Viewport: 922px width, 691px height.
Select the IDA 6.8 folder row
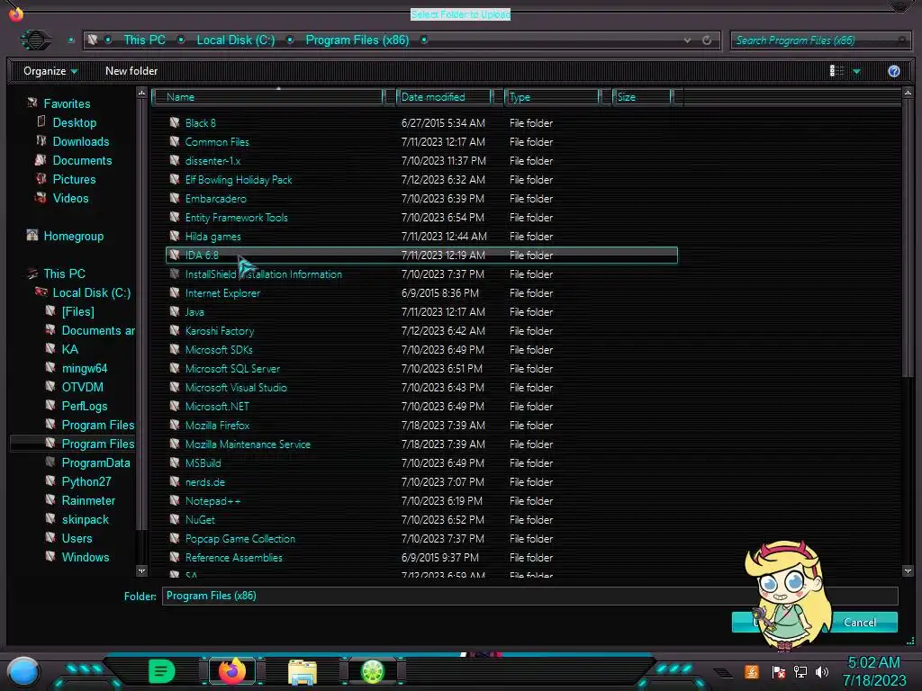coord(421,255)
